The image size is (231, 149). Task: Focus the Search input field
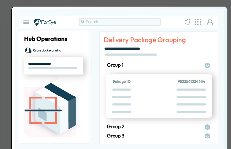coord(122,22)
